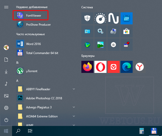Open the window with red pin tile
The height and width of the screenshot is (136, 162).
(x=126, y=44)
